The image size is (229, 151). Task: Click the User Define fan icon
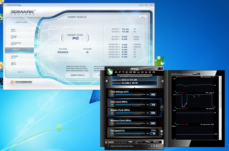click(161, 132)
